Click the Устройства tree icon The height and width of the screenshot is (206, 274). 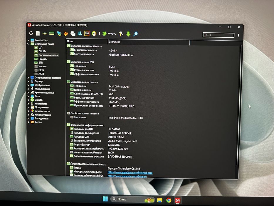(x=32, y=104)
